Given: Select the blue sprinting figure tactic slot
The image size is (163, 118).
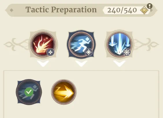Looking at the screenshot, I should point(81,44).
